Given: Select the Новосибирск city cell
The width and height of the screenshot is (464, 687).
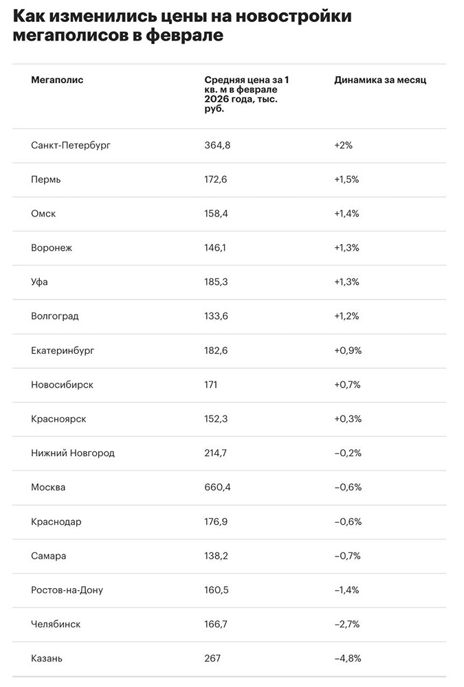Looking at the screenshot, I should (x=62, y=385).
